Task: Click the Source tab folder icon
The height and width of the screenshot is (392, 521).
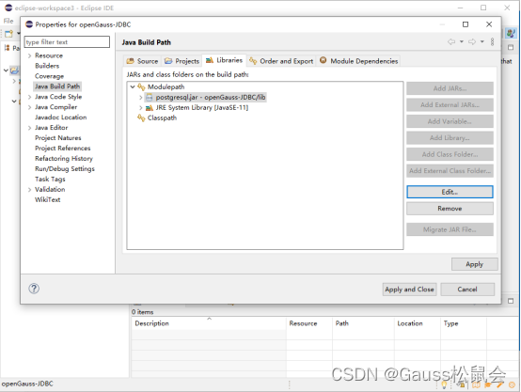Action: (130, 61)
